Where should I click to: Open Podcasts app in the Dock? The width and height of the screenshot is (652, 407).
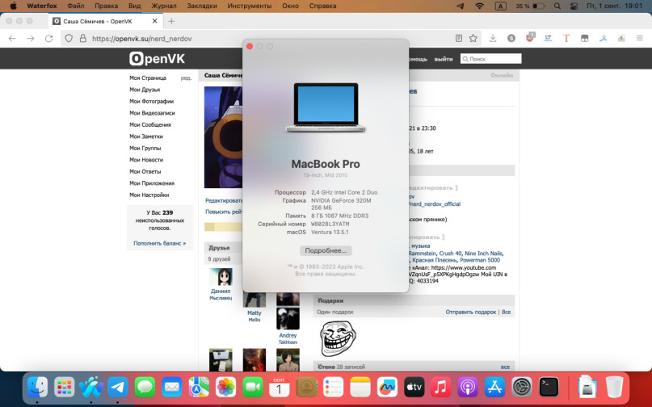(x=468, y=388)
